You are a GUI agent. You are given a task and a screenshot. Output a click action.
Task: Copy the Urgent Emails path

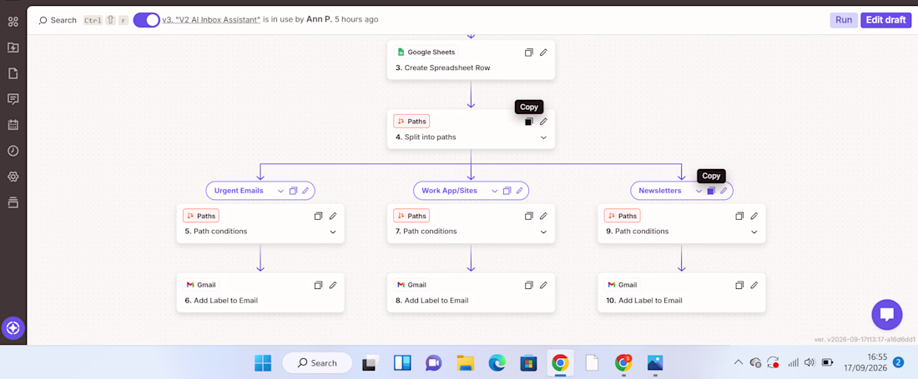293,191
